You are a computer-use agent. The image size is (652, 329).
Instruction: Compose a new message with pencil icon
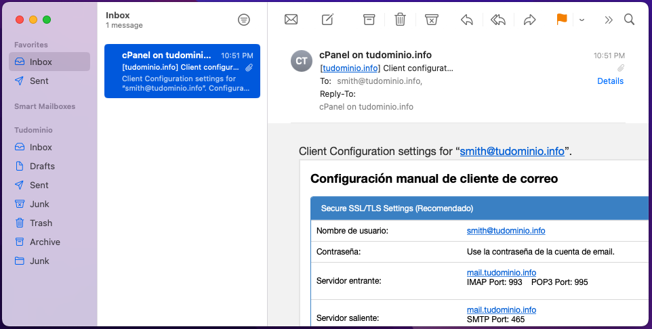[327, 20]
